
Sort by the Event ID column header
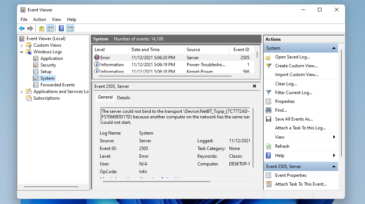click(241, 50)
